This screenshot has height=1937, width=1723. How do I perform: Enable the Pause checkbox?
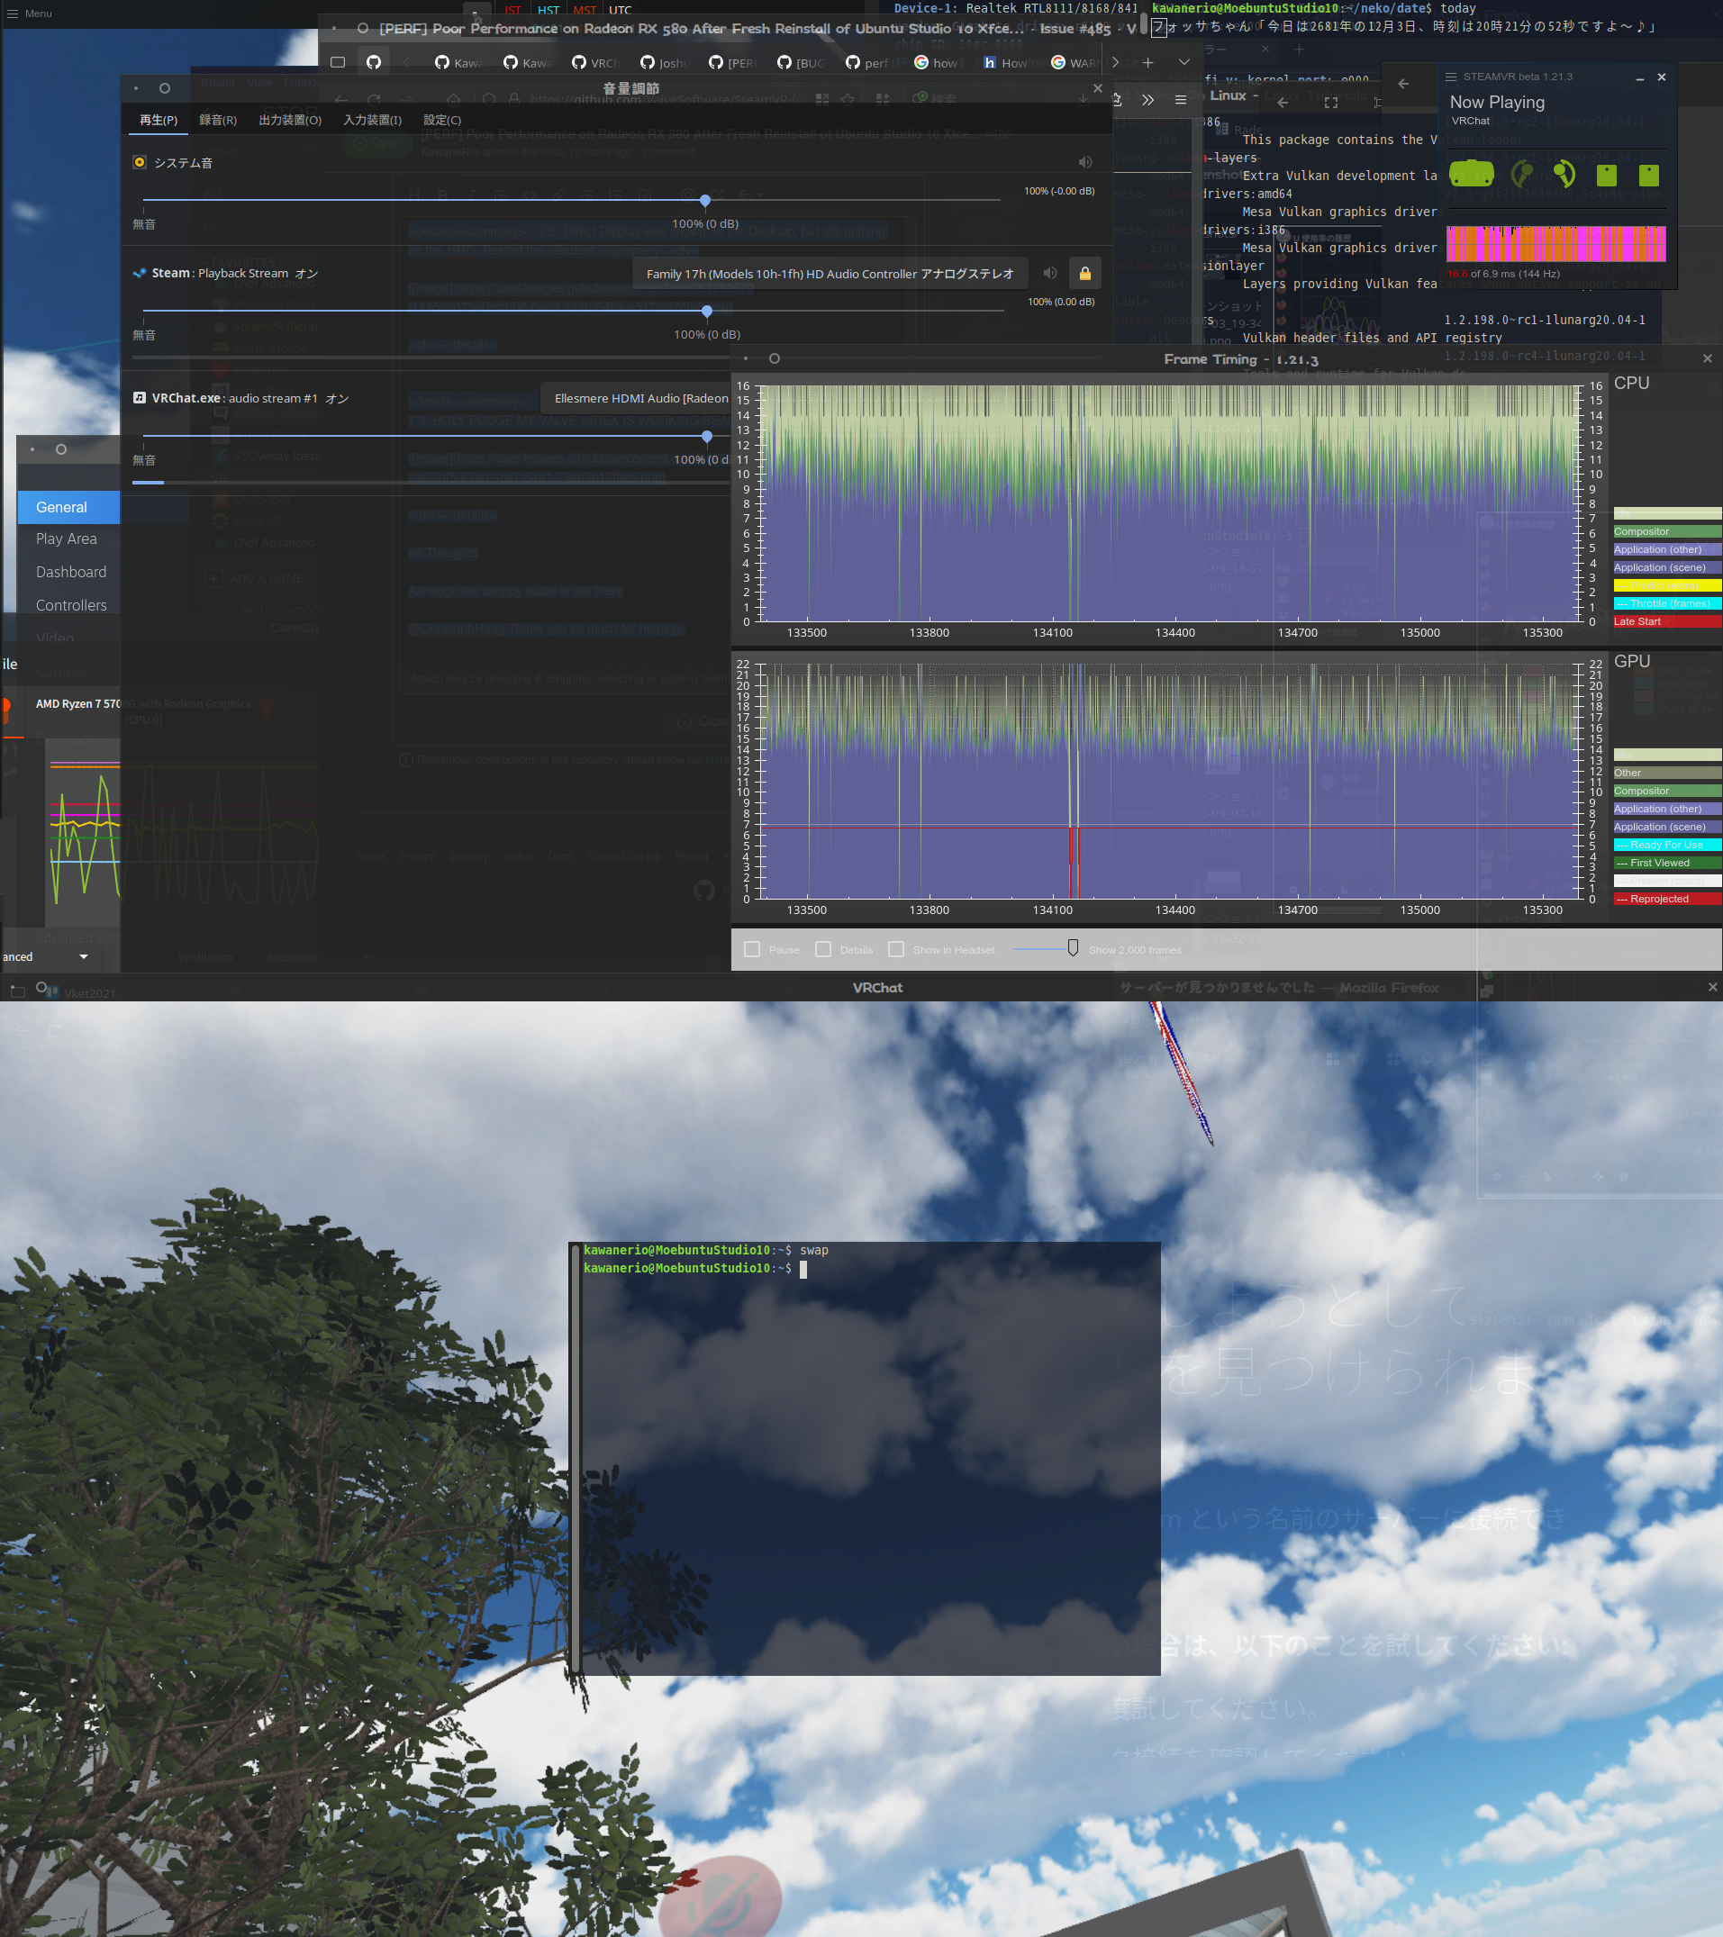(752, 948)
